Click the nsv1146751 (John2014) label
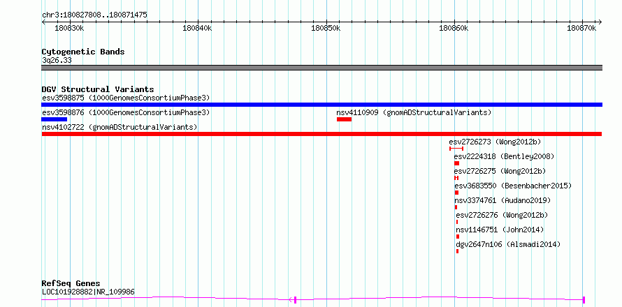Screen dimensions: 622x307 click(x=500, y=230)
